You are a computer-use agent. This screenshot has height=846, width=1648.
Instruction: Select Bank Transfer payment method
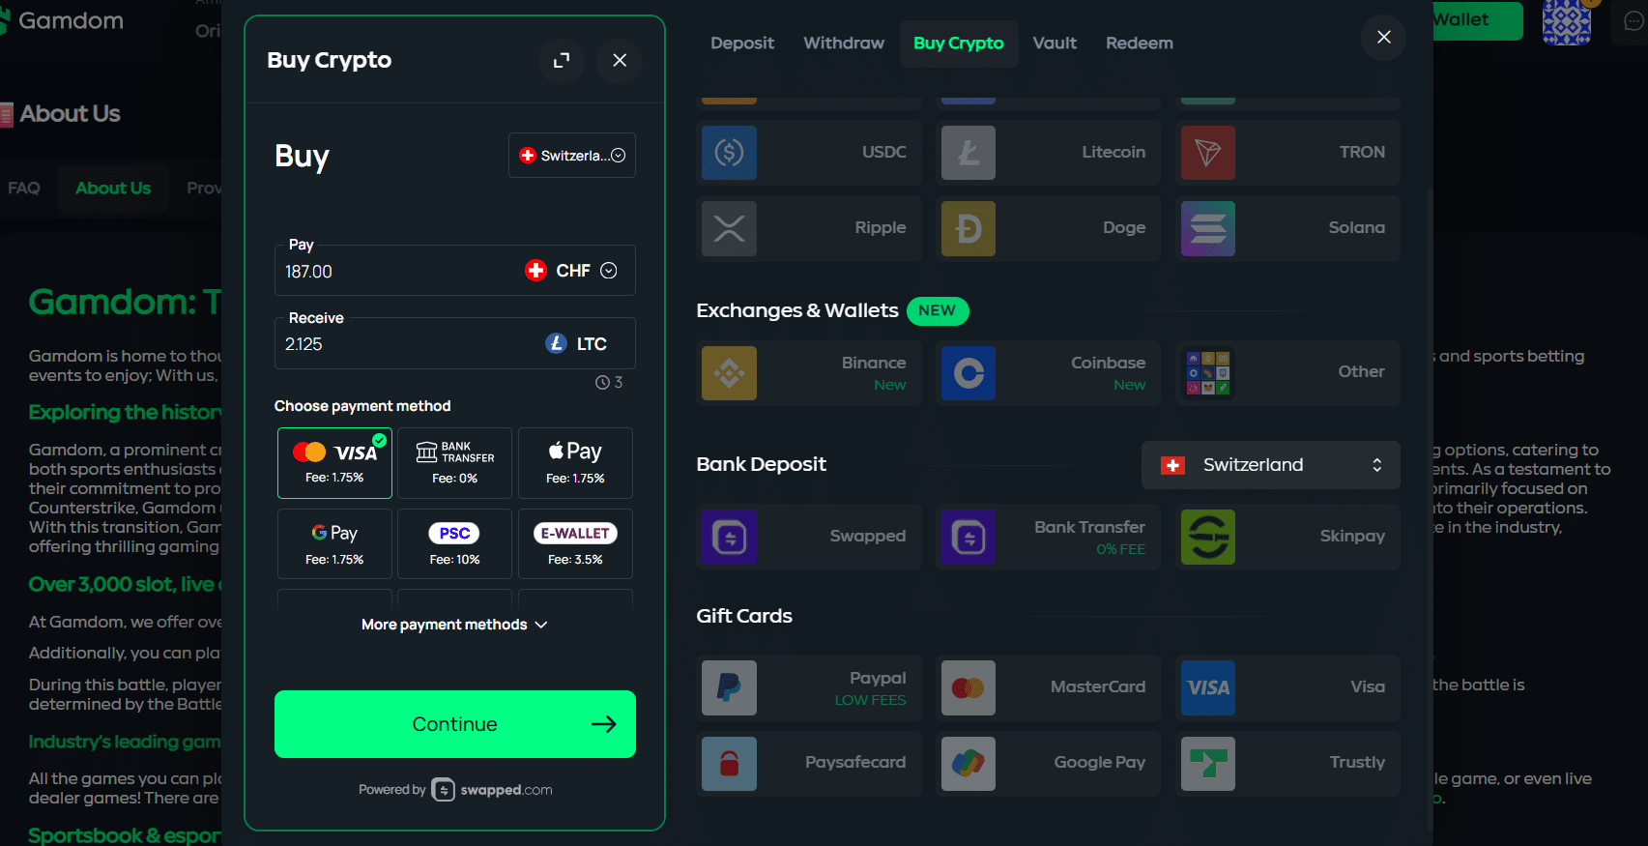click(x=454, y=463)
